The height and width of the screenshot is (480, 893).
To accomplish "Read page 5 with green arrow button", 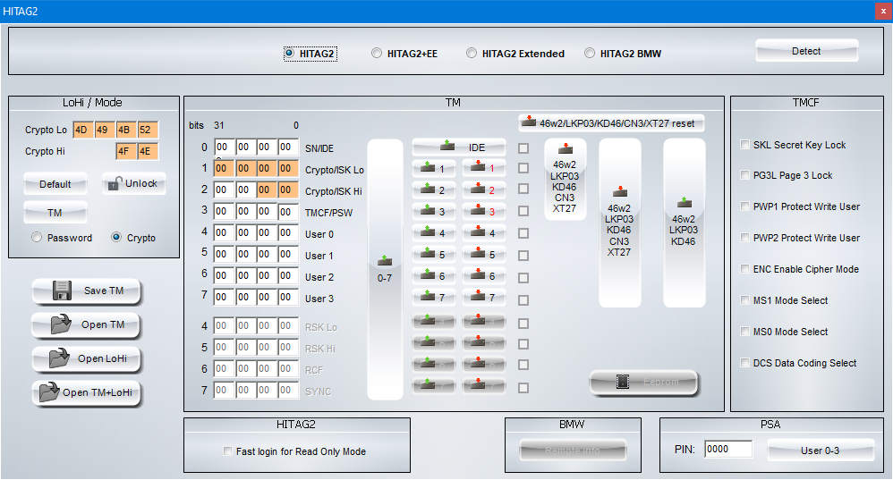I will pos(433,255).
